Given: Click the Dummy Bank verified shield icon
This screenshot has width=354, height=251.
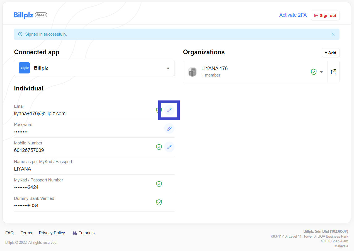Looking at the screenshot, I should coord(159,202).
